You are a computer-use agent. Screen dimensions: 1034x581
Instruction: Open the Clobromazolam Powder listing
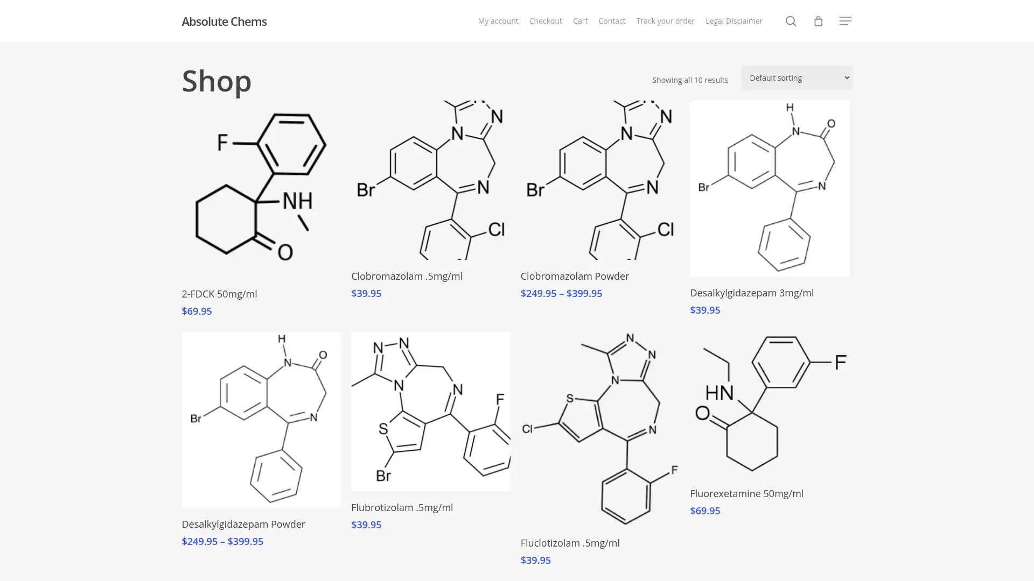pyautogui.click(x=575, y=276)
